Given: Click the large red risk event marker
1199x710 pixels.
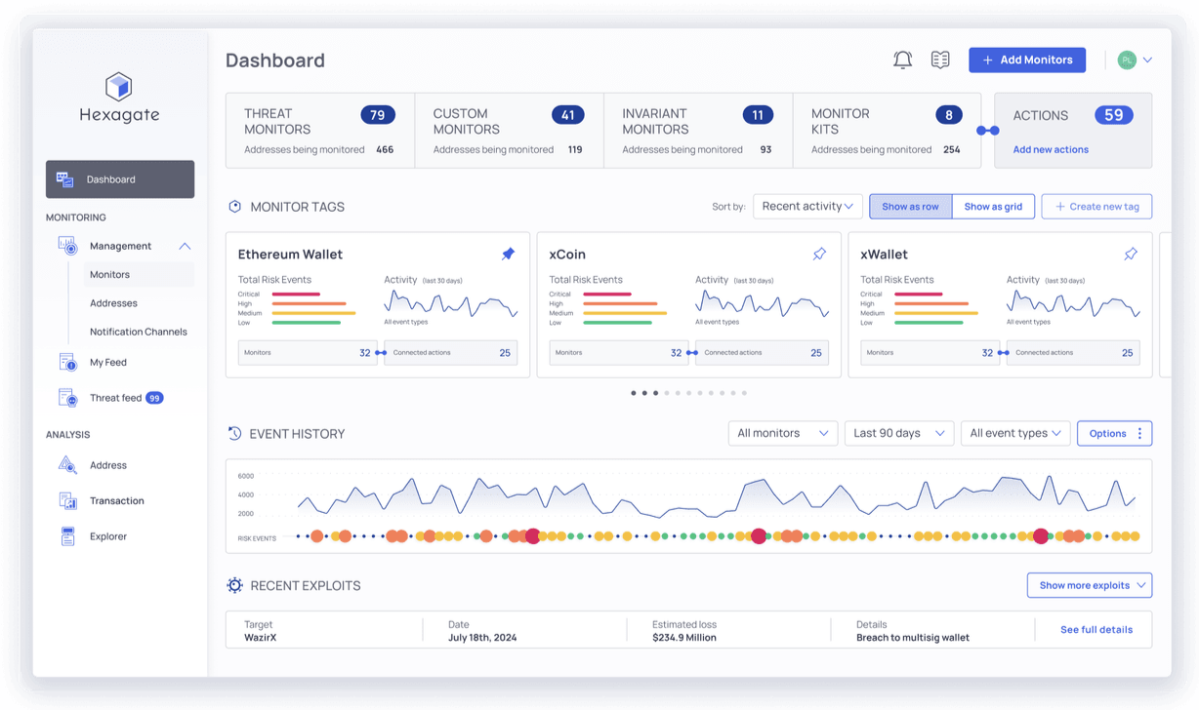Looking at the screenshot, I should tap(759, 536).
